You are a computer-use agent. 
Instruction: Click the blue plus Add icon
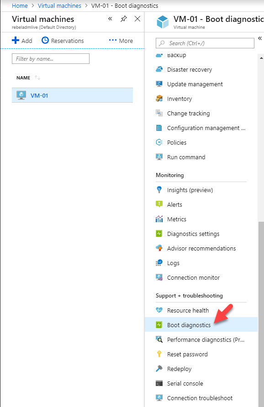click(x=16, y=40)
